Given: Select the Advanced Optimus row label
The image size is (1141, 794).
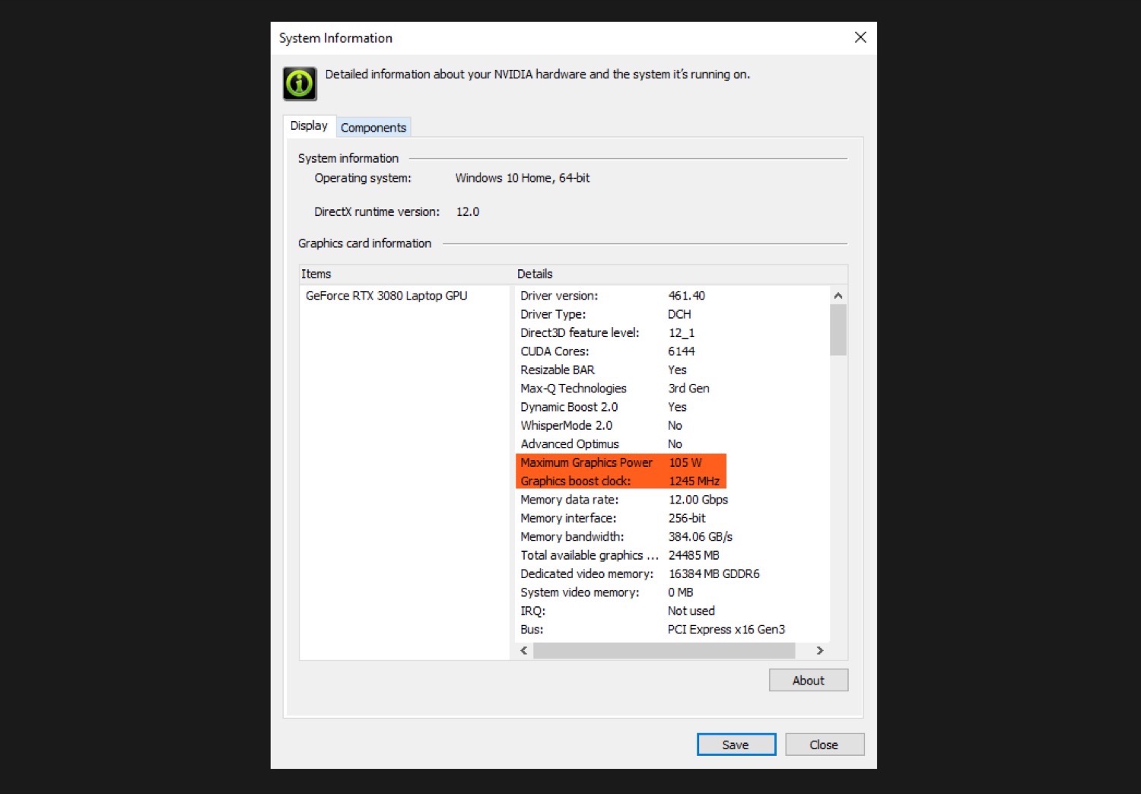Looking at the screenshot, I should click(x=570, y=444).
